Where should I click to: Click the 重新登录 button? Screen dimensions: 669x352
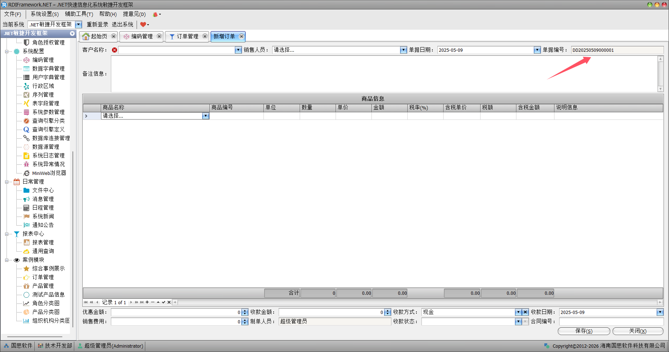[x=97, y=24]
